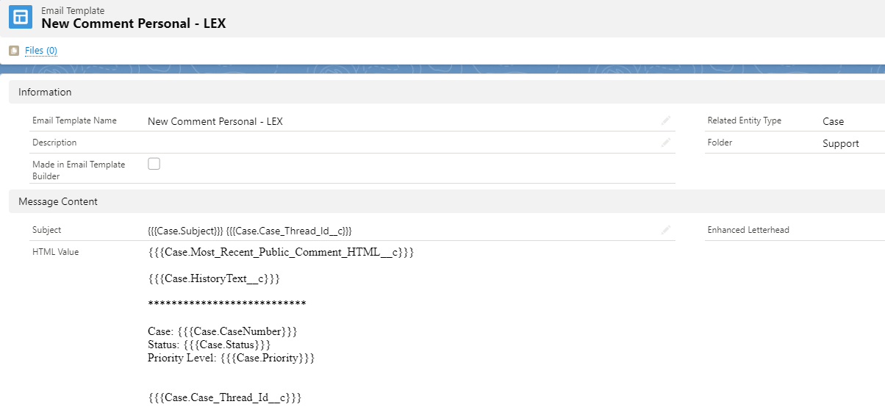The height and width of the screenshot is (418, 885).
Task: Click the Email Template header icon
Action: 21,17
